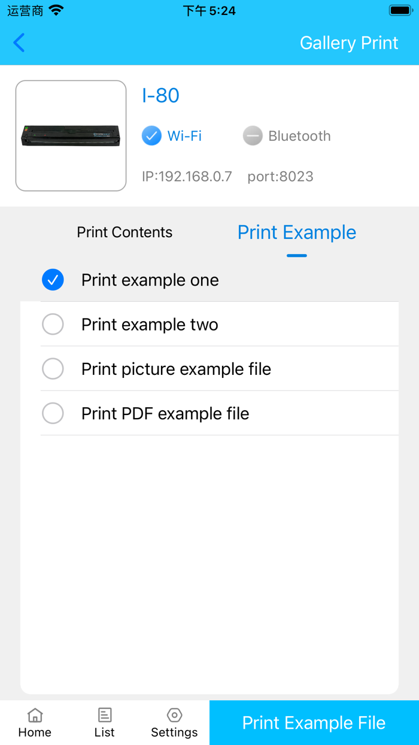Switch to the Print Contents tab

[124, 232]
